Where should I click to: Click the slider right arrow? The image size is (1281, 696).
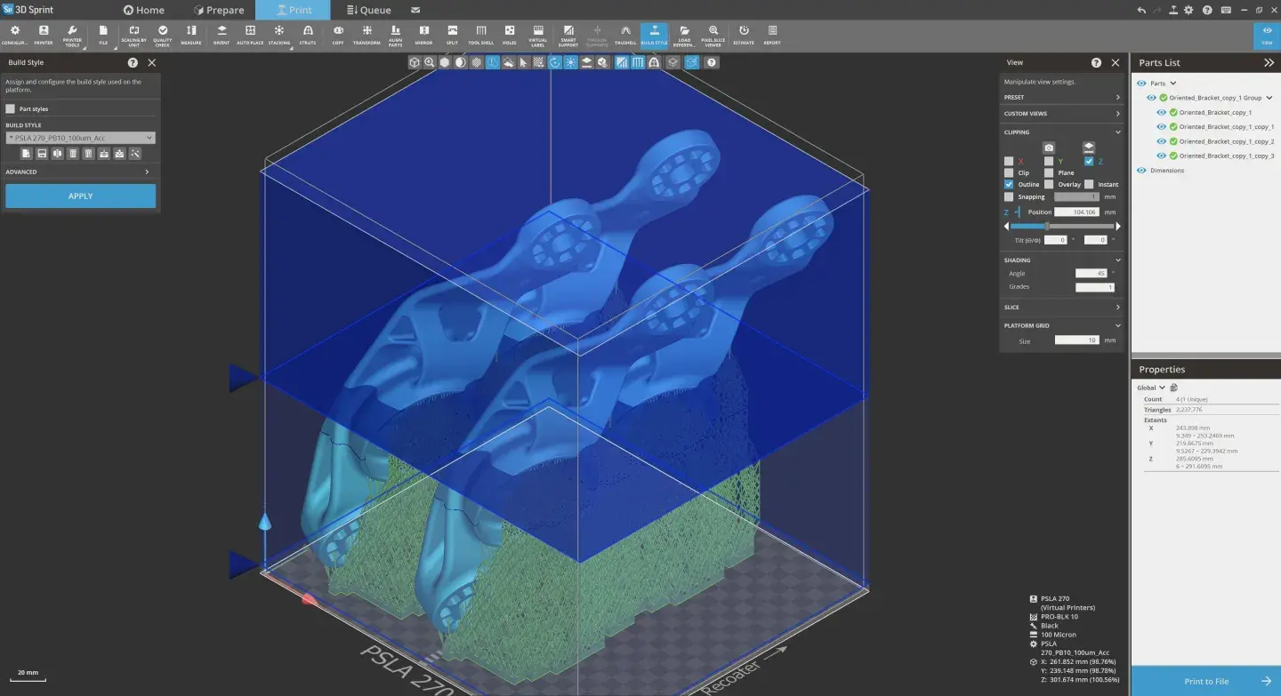click(1118, 227)
